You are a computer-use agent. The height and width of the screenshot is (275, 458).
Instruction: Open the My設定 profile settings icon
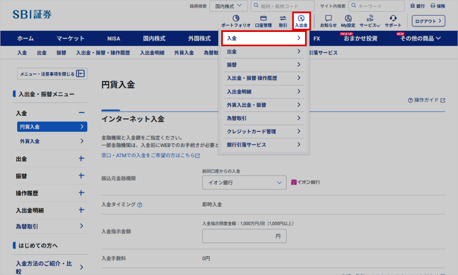coord(348,18)
